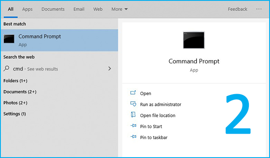The height and width of the screenshot is (158, 270).
Task: Switch to the Apps tab
Action: [27, 9]
